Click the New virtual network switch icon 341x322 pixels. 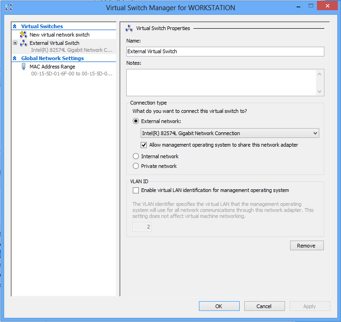point(24,35)
